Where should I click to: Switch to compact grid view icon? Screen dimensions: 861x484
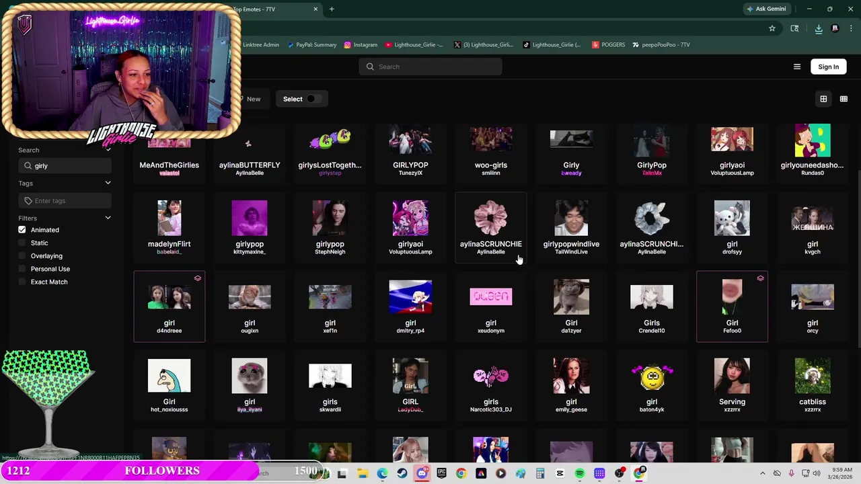click(x=844, y=99)
